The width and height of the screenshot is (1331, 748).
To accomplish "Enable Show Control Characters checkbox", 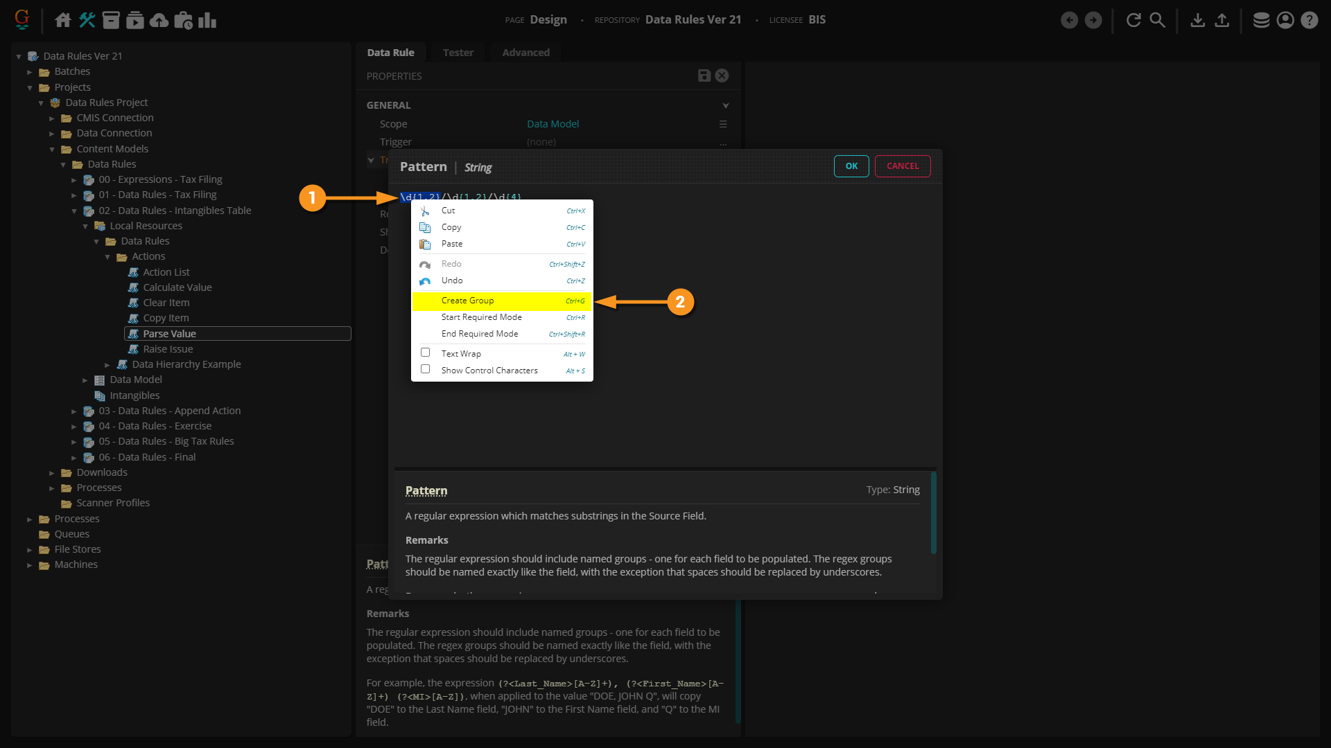I will click(425, 369).
